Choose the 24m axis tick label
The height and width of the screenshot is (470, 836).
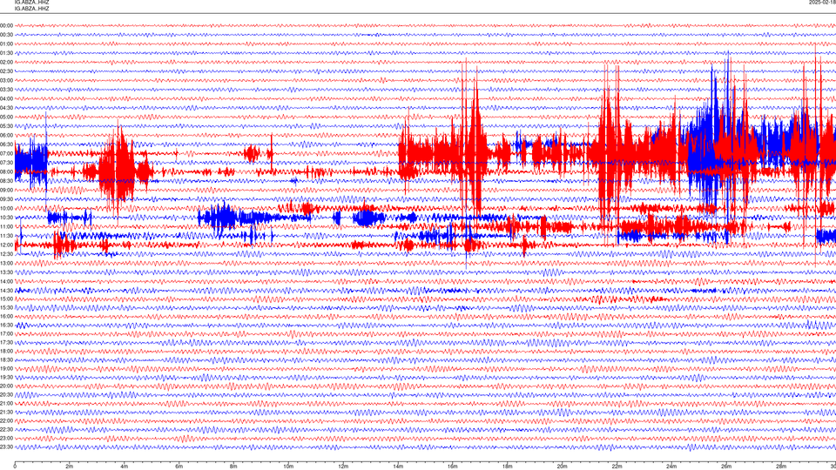click(671, 467)
